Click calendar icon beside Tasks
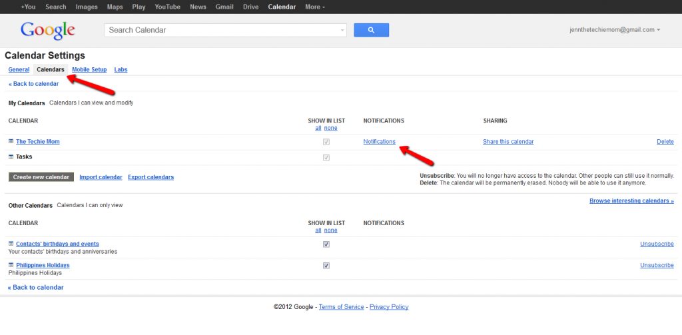The width and height of the screenshot is (682, 335). (x=11, y=157)
